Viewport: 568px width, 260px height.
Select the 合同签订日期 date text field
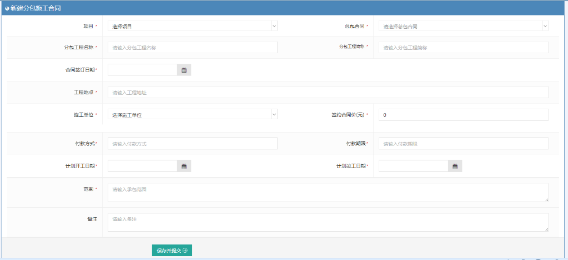coord(142,70)
